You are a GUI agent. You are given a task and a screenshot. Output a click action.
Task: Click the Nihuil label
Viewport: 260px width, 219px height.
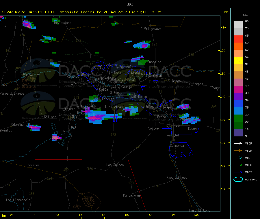[68, 131]
